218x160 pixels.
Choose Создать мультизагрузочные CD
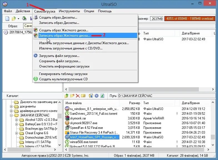[85, 79]
